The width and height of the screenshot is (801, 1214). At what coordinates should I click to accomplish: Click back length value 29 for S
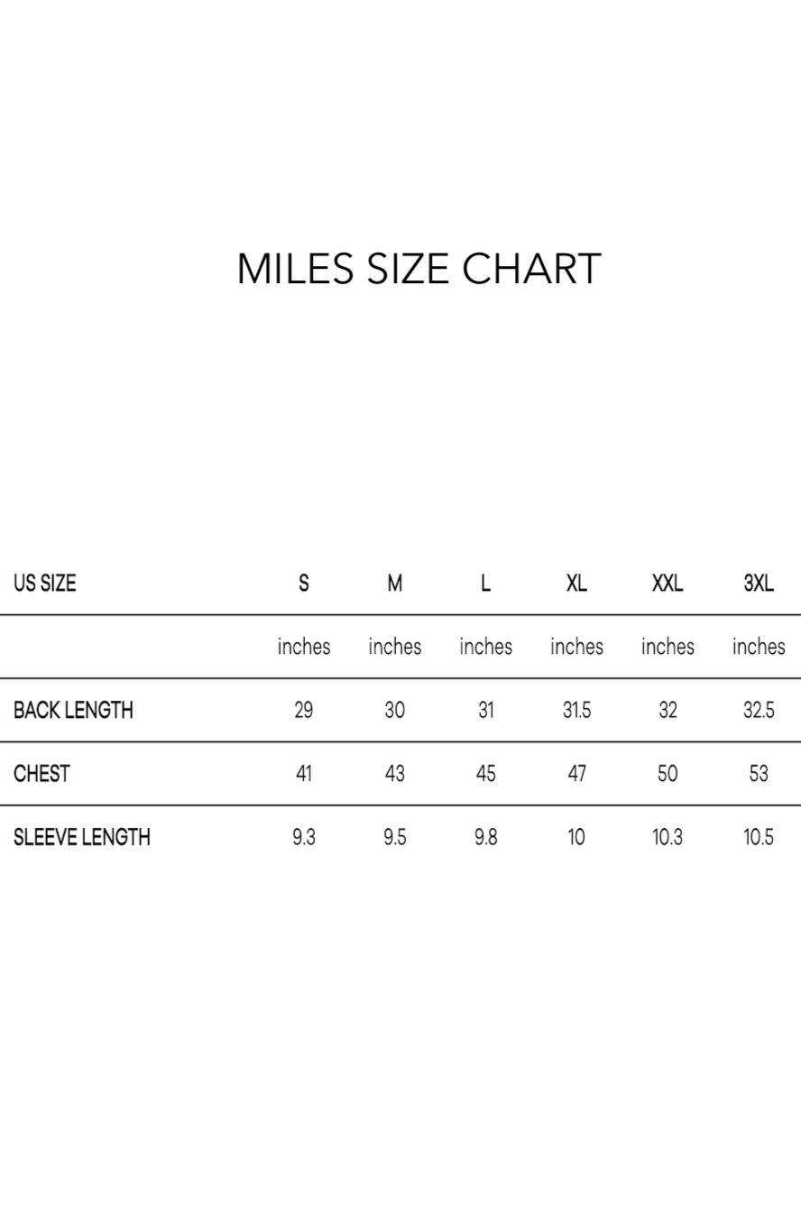tap(304, 710)
